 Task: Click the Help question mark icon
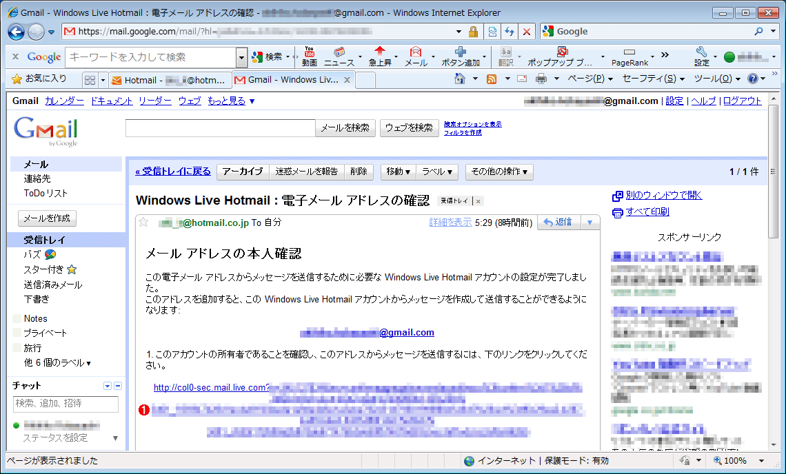point(752,79)
